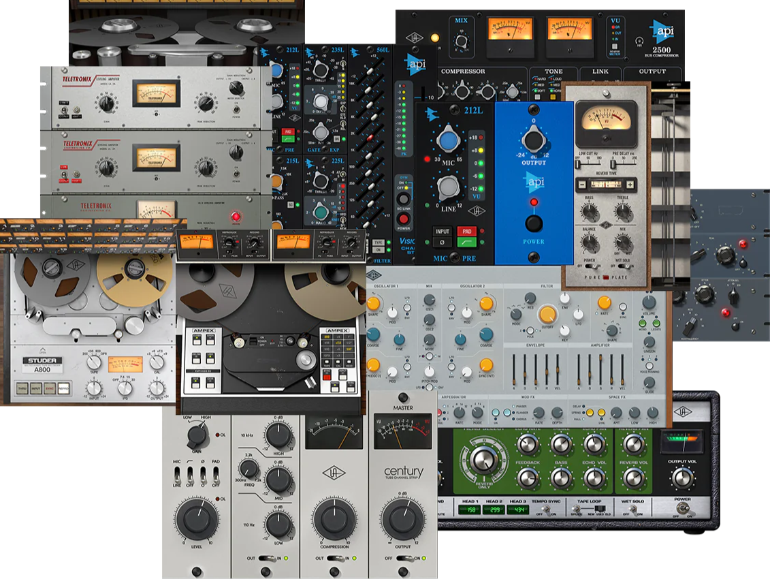Click the Pure Plate BALANCE knob

tap(590, 242)
